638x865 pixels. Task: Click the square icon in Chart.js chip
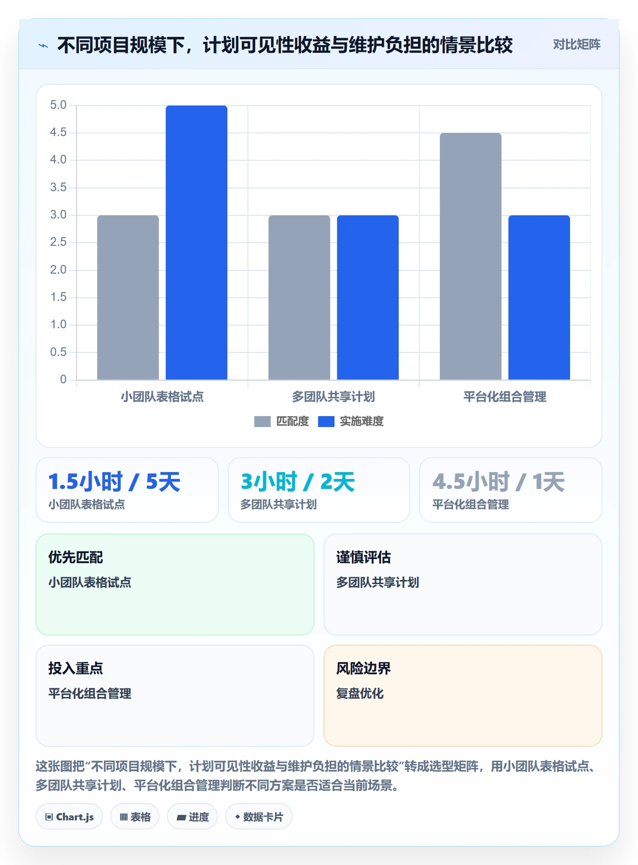click(49, 817)
